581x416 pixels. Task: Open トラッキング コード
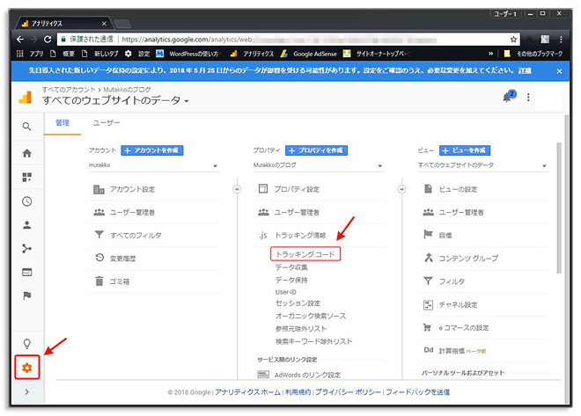pyautogui.click(x=305, y=254)
